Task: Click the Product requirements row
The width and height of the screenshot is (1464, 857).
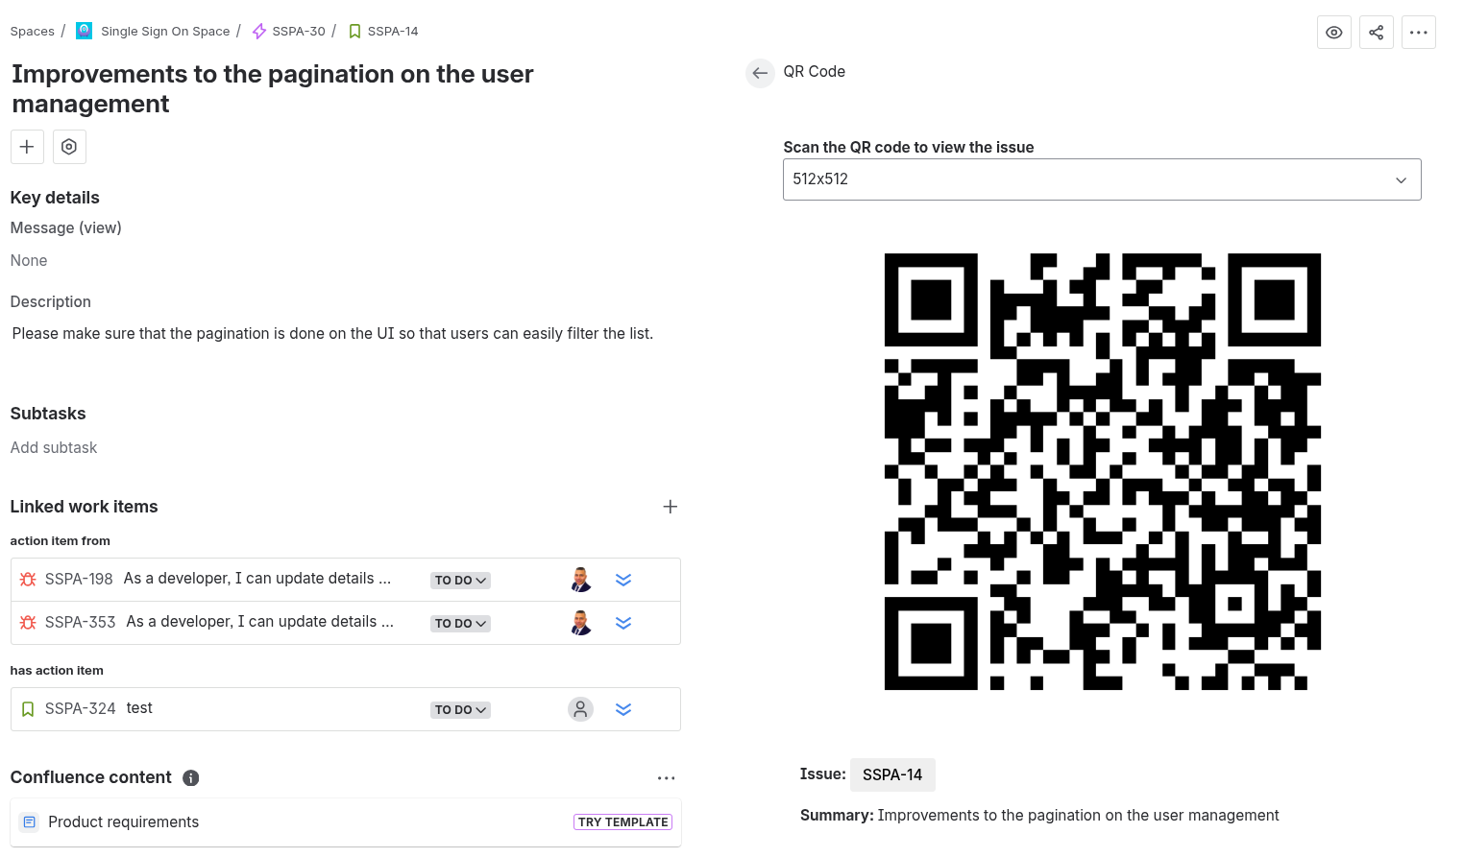Action: coord(346,822)
